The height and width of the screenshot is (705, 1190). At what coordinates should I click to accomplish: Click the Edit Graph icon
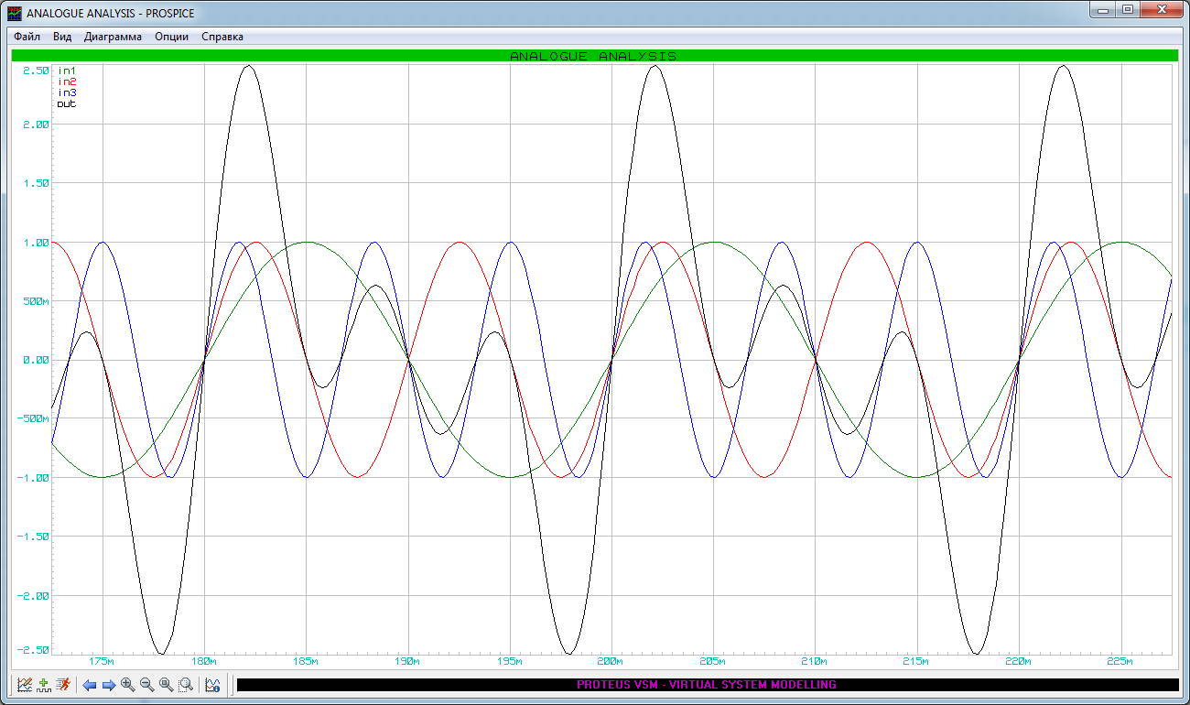point(25,684)
